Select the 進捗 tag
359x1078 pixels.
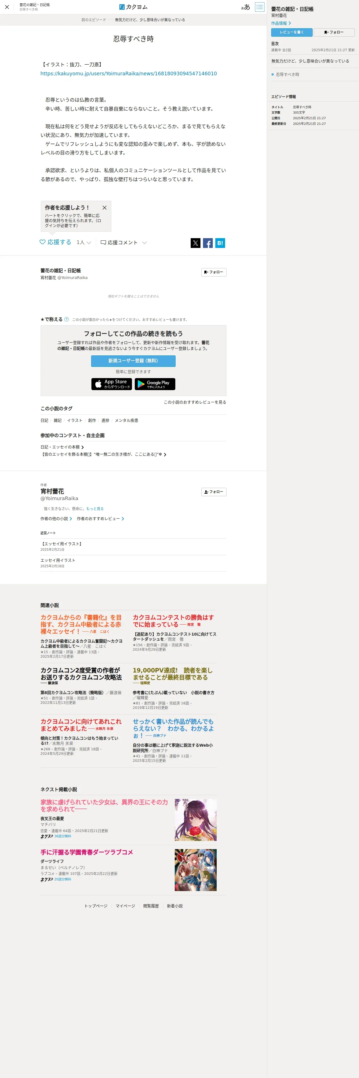[105, 421]
